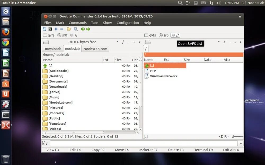Click Move F6 button
The height and width of the screenshot is (165, 265).
(122, 150)
